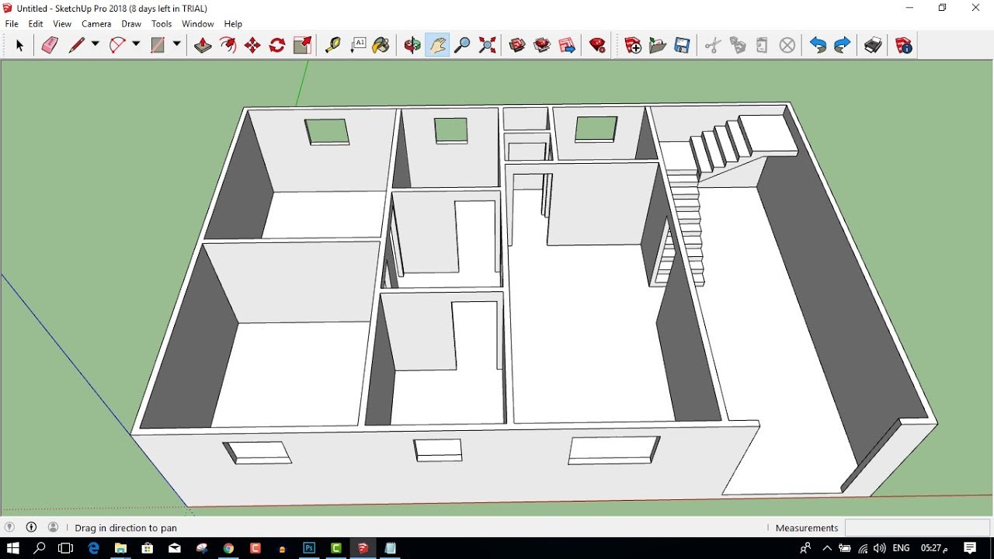Click the user sign-in status icon
Screen dimensions: 994x559
[53, 527]
